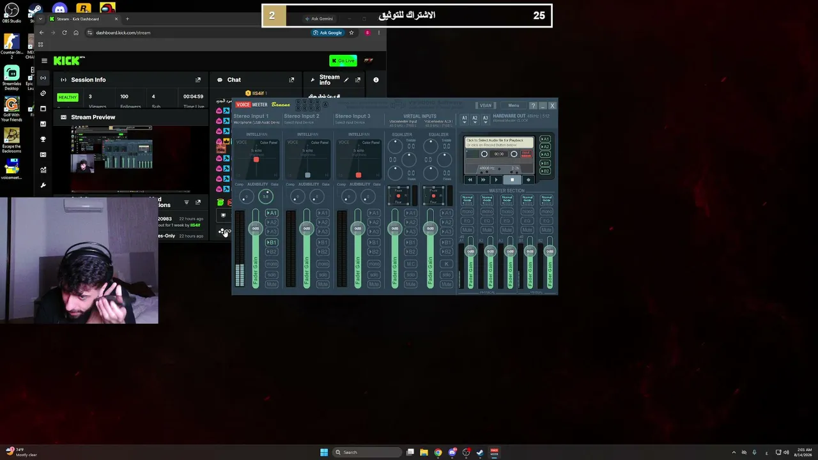Image resolution: width=818 pixels, height=460 pixels.
Task: Open Chrome three-dot menu
Action: click(379, 33)
